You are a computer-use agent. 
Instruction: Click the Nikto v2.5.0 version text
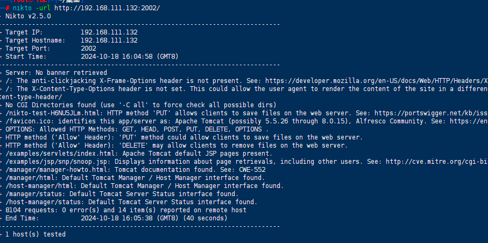pos(28,16)
